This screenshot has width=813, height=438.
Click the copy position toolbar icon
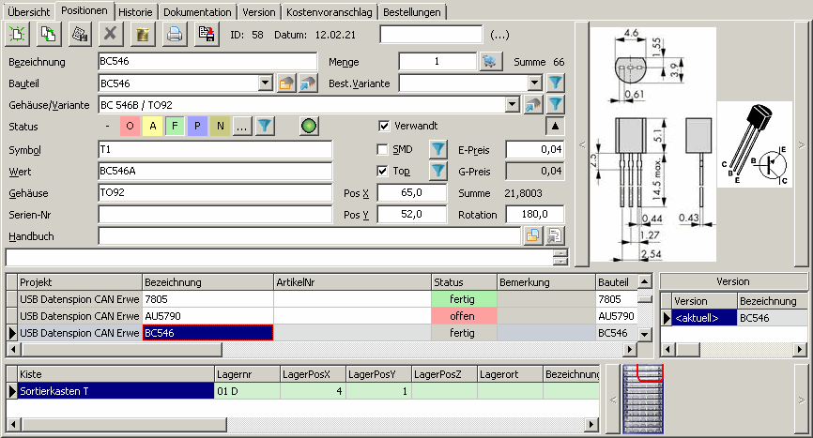[x=49, y=35]
